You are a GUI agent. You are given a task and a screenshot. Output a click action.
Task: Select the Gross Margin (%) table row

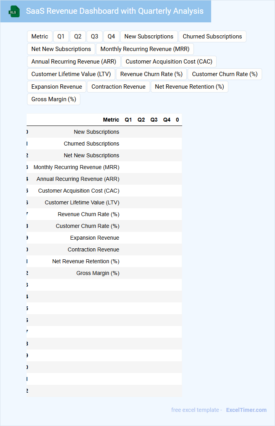[104, 273]
